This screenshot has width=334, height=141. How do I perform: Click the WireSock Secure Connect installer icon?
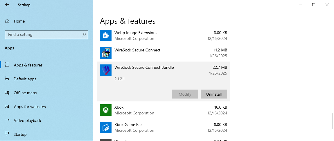106,53
